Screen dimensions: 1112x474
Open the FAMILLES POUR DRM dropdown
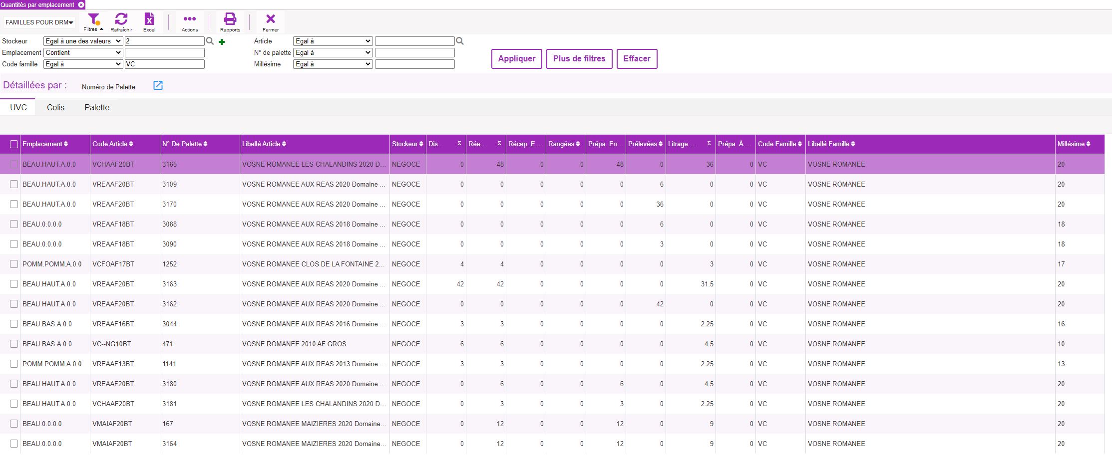[39, 22]
